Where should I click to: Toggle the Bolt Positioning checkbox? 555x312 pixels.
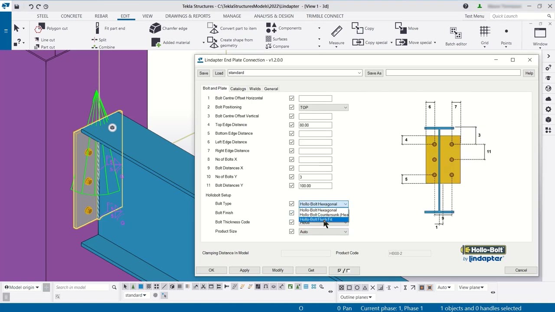291,107
